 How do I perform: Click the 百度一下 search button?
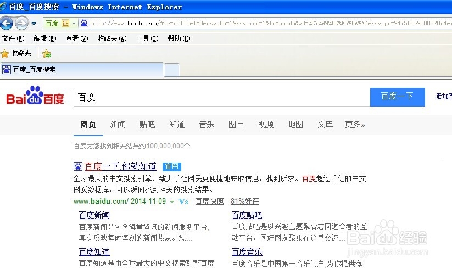[397, 97]
